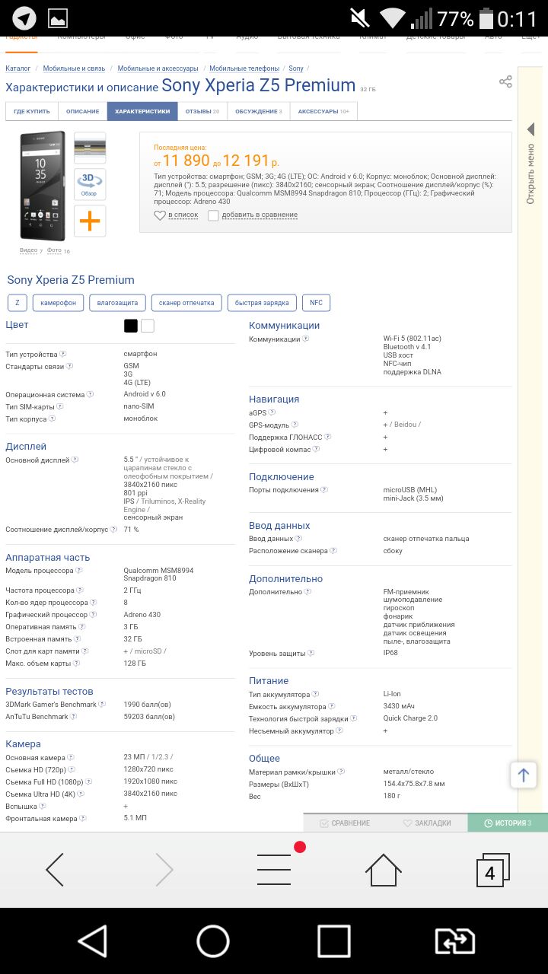Click the NFC tag button
This screenshot has height=974, width=548.
316,303
